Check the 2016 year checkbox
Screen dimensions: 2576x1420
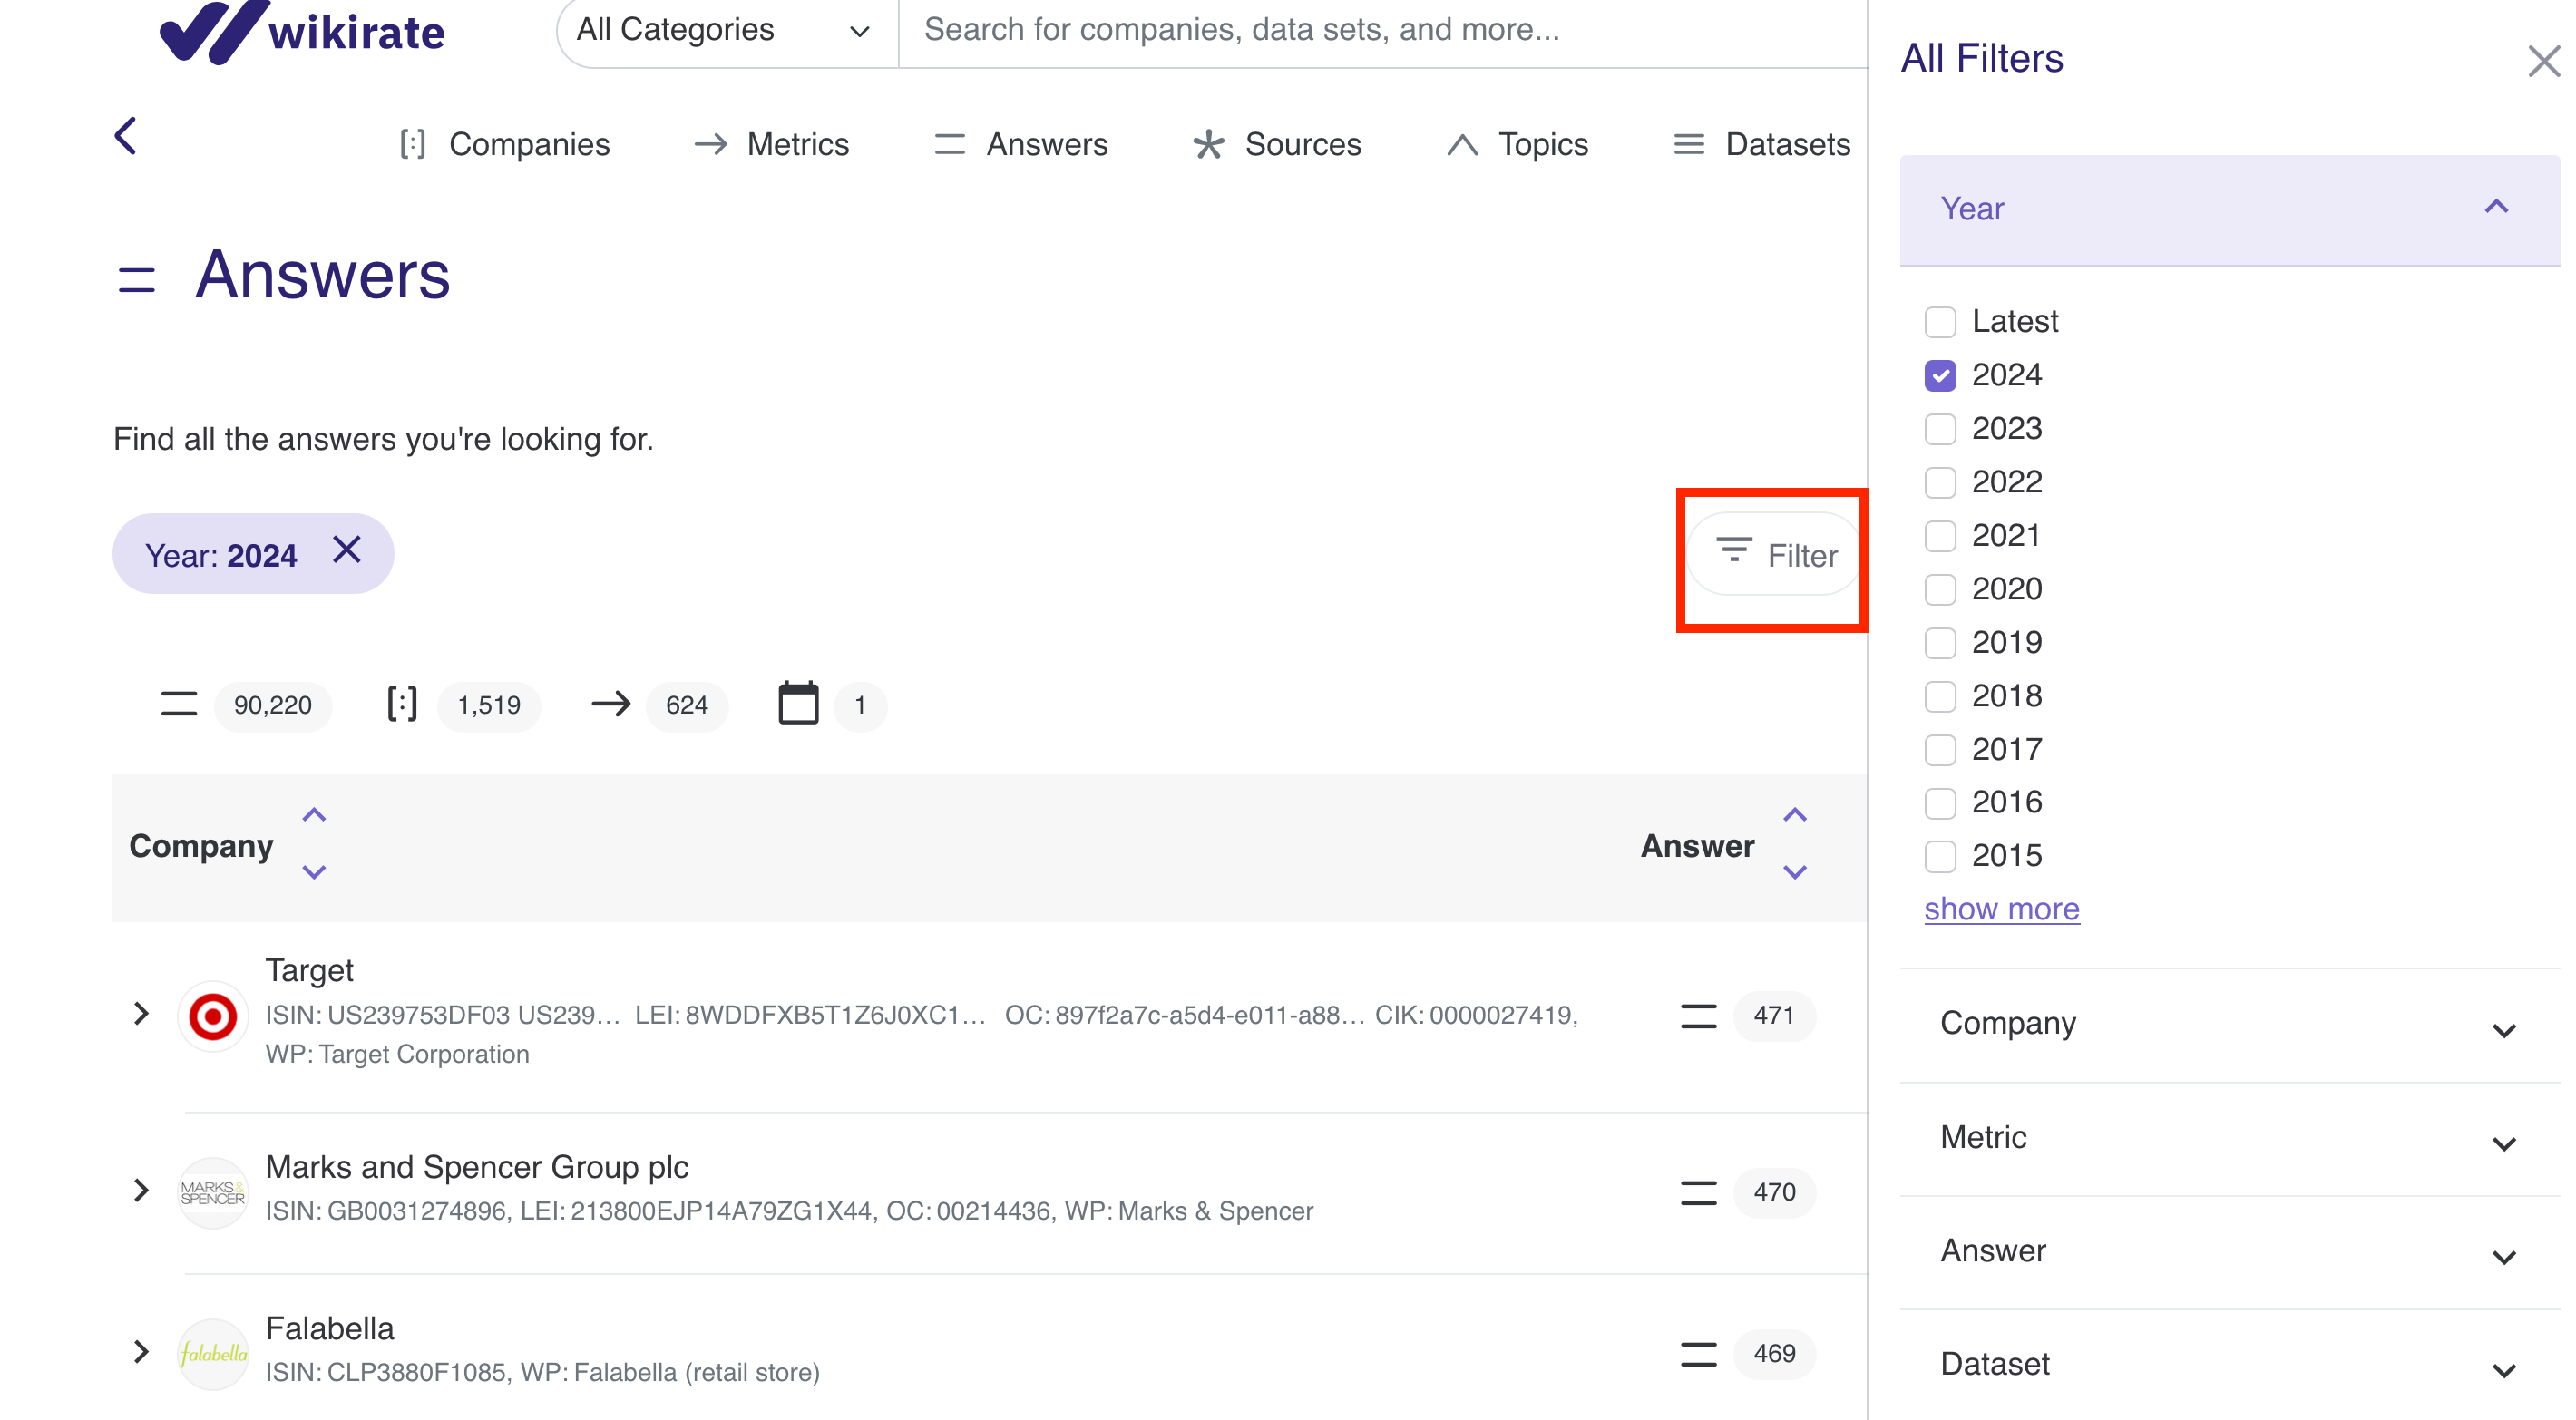point(1940,803)
